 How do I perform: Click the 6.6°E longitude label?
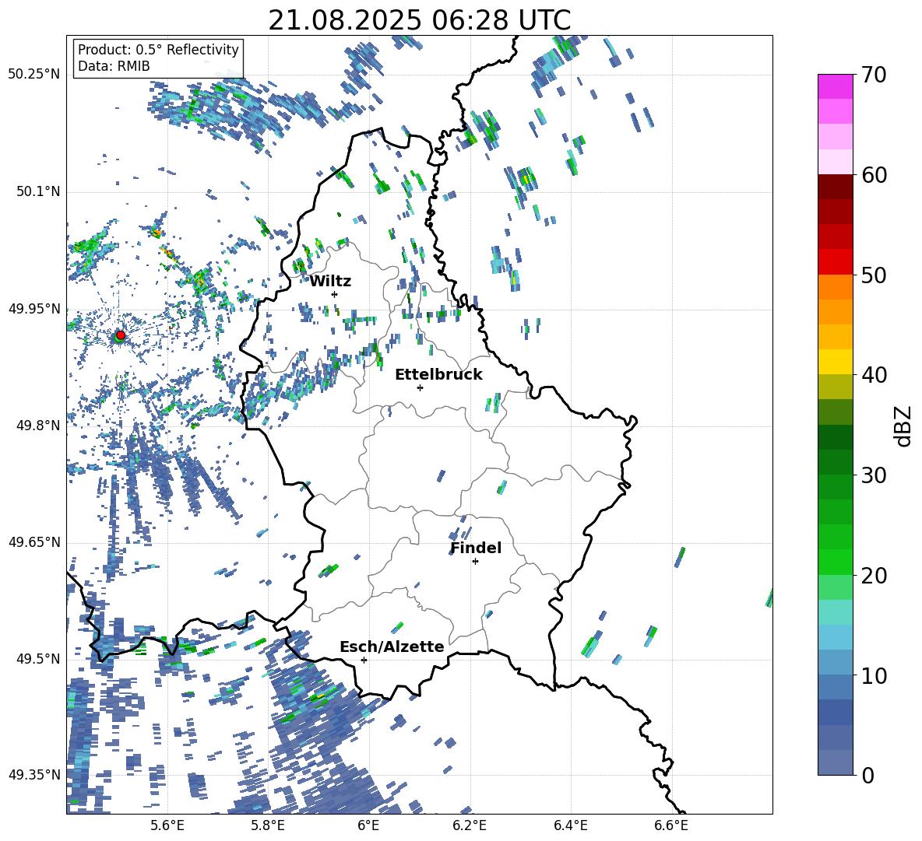pyautogui.click(x=671, y=825)
